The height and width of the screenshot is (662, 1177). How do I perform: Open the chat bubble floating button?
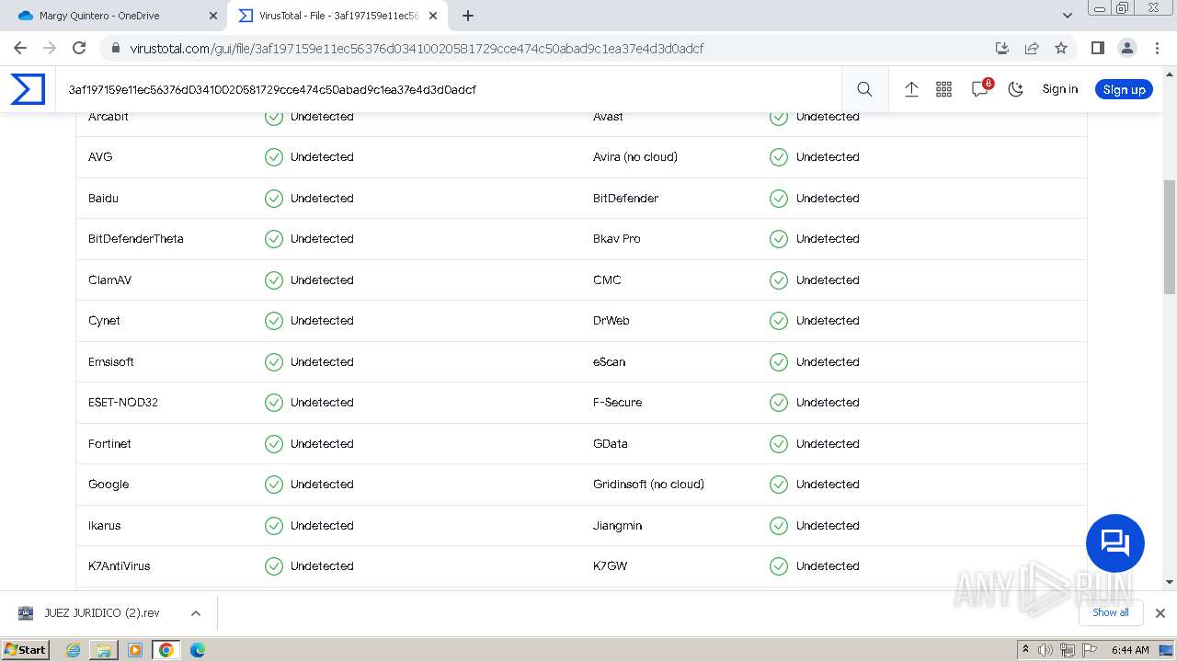click(1114, 542)
